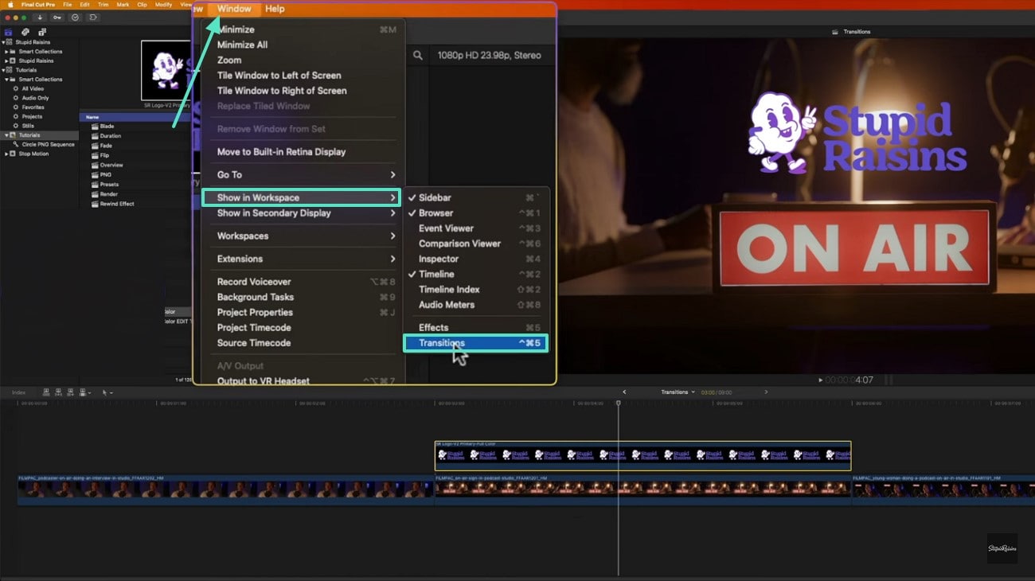Screen dimensions: 1035x581
Task: Select the Audio Only smart collection
Action: pos(35,98)
